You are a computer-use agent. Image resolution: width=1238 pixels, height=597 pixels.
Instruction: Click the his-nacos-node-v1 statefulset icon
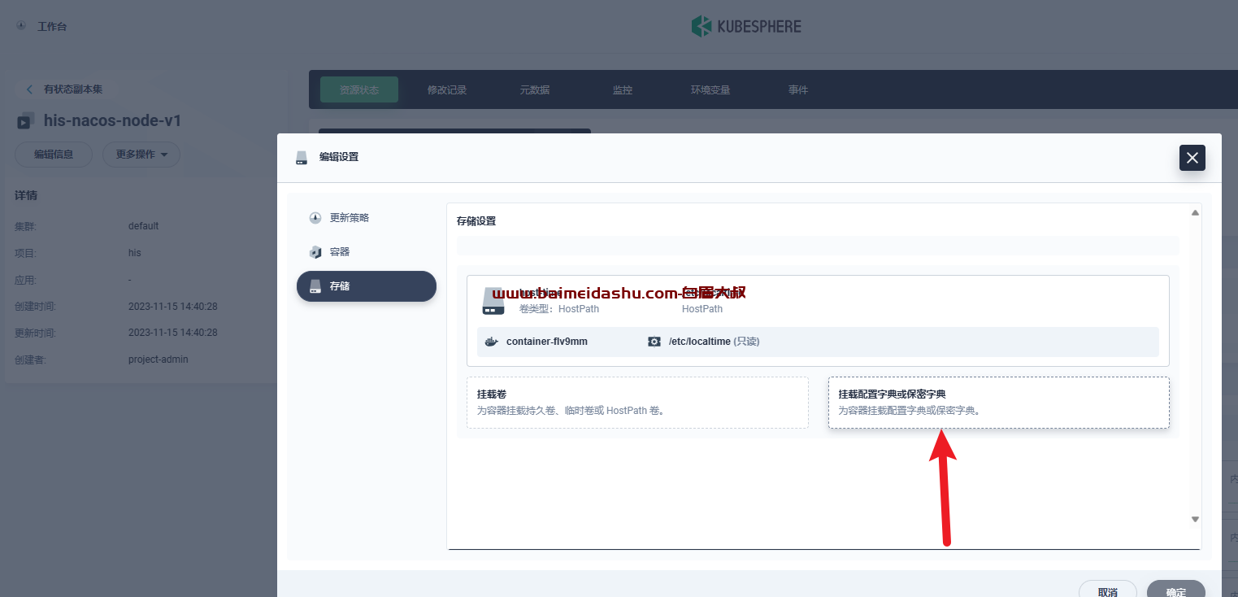pyautogui.click(x=25, y=121)
